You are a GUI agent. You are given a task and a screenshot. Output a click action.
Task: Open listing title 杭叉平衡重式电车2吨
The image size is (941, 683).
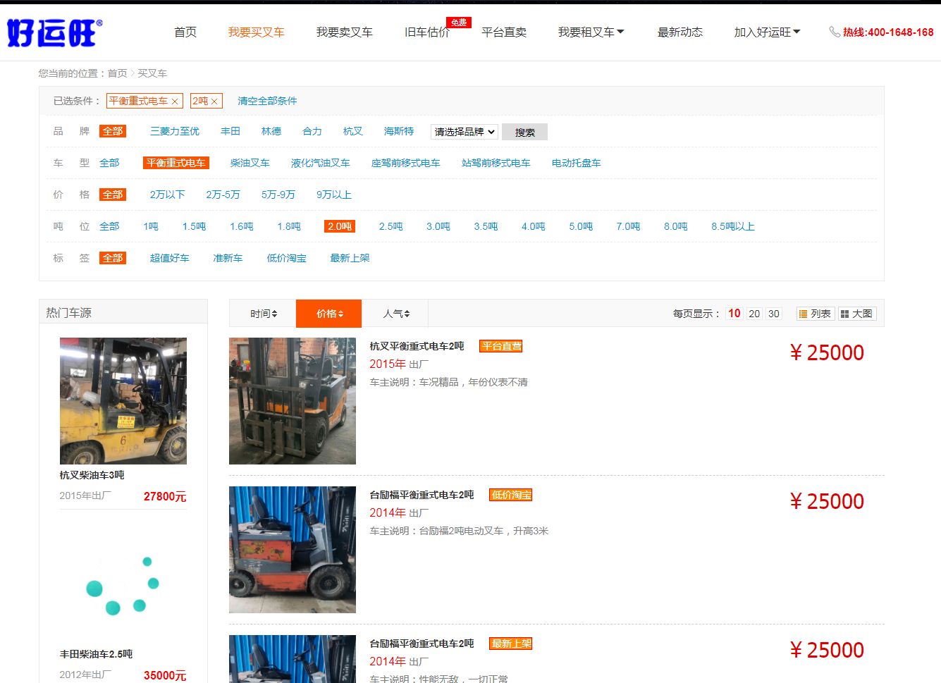(417, 346)
